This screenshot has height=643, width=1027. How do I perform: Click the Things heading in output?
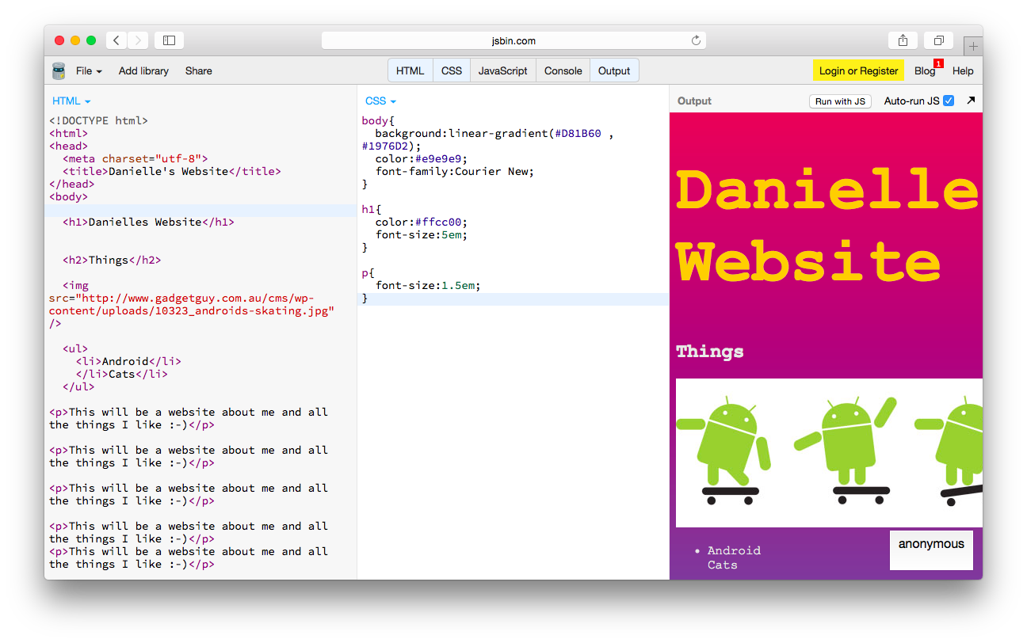710,351
